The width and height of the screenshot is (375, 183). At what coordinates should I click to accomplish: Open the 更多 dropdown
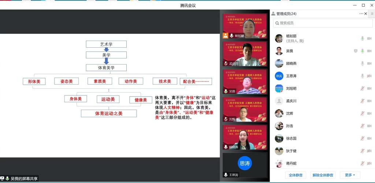point(350,175)
